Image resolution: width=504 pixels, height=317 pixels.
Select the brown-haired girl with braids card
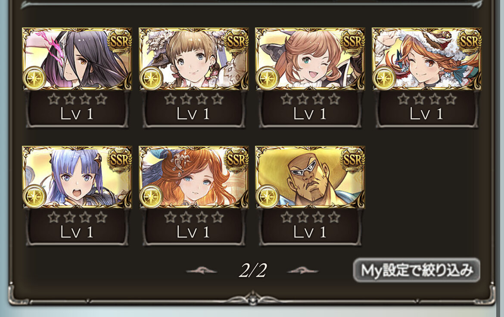coord(193,59)
